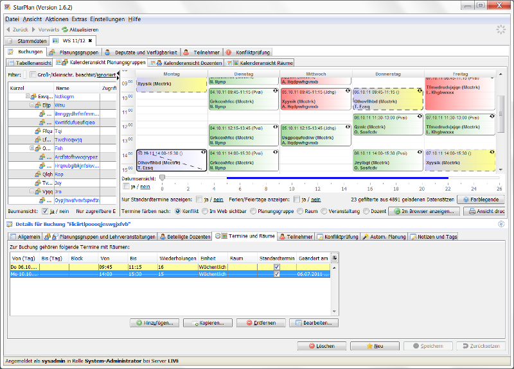Click the filter panel collapse arrows

click(118, 76)
